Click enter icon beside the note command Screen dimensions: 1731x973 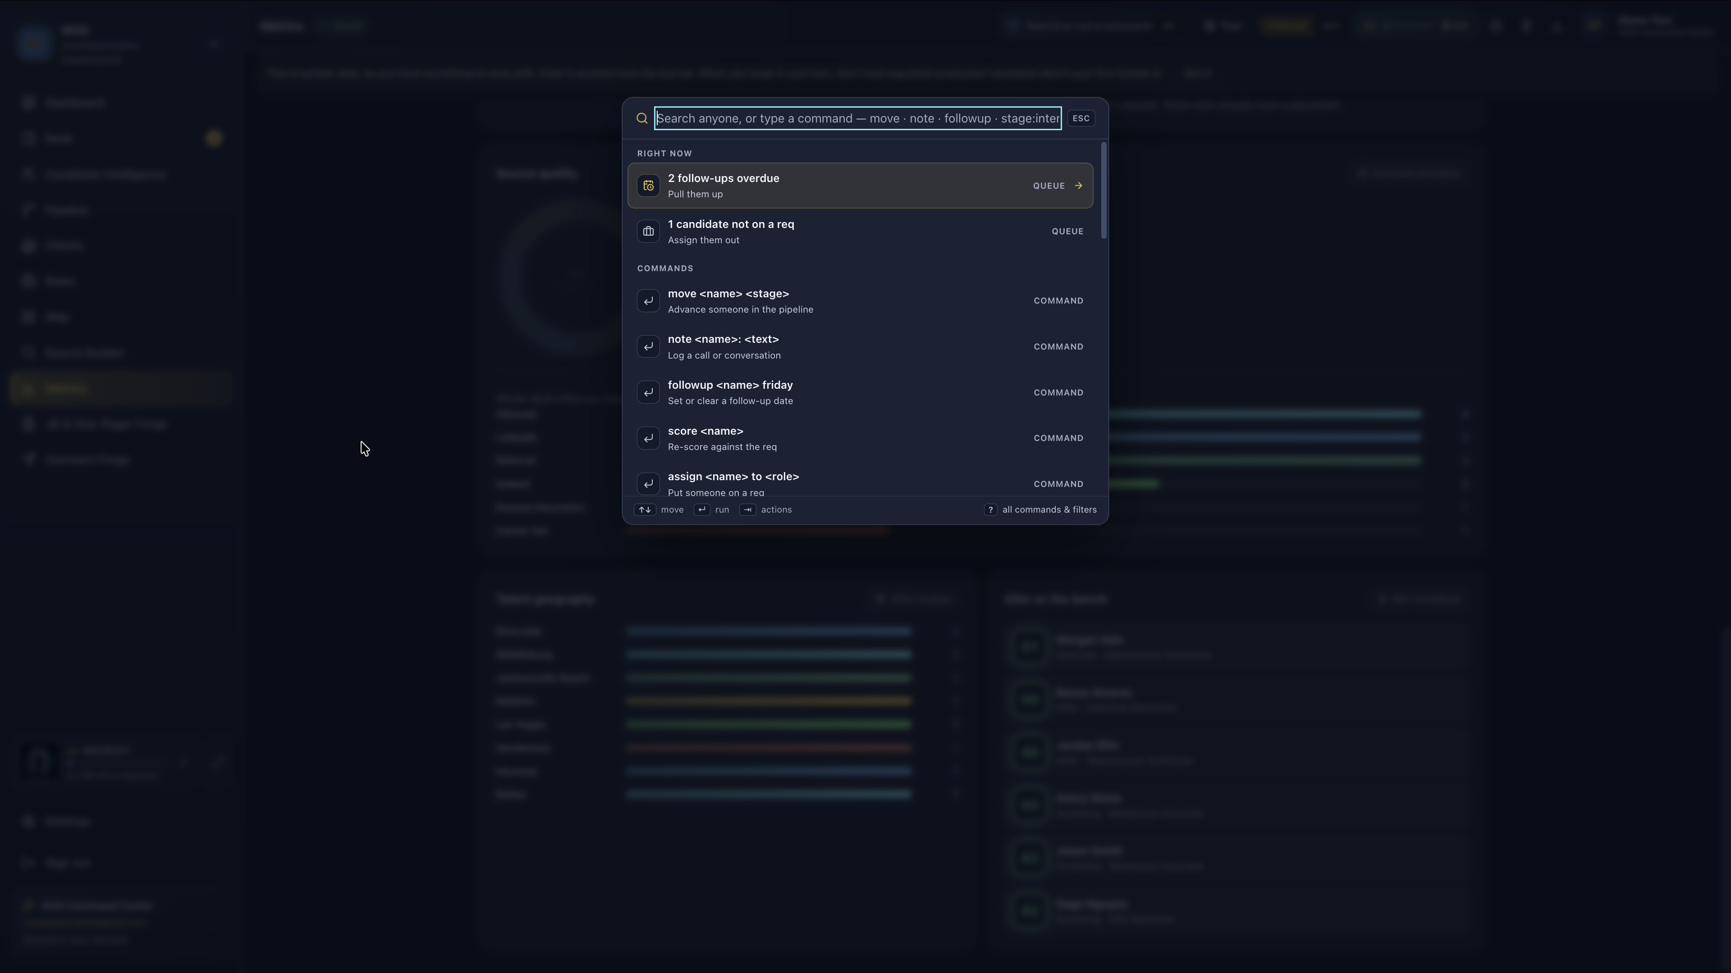click(649, 346)
